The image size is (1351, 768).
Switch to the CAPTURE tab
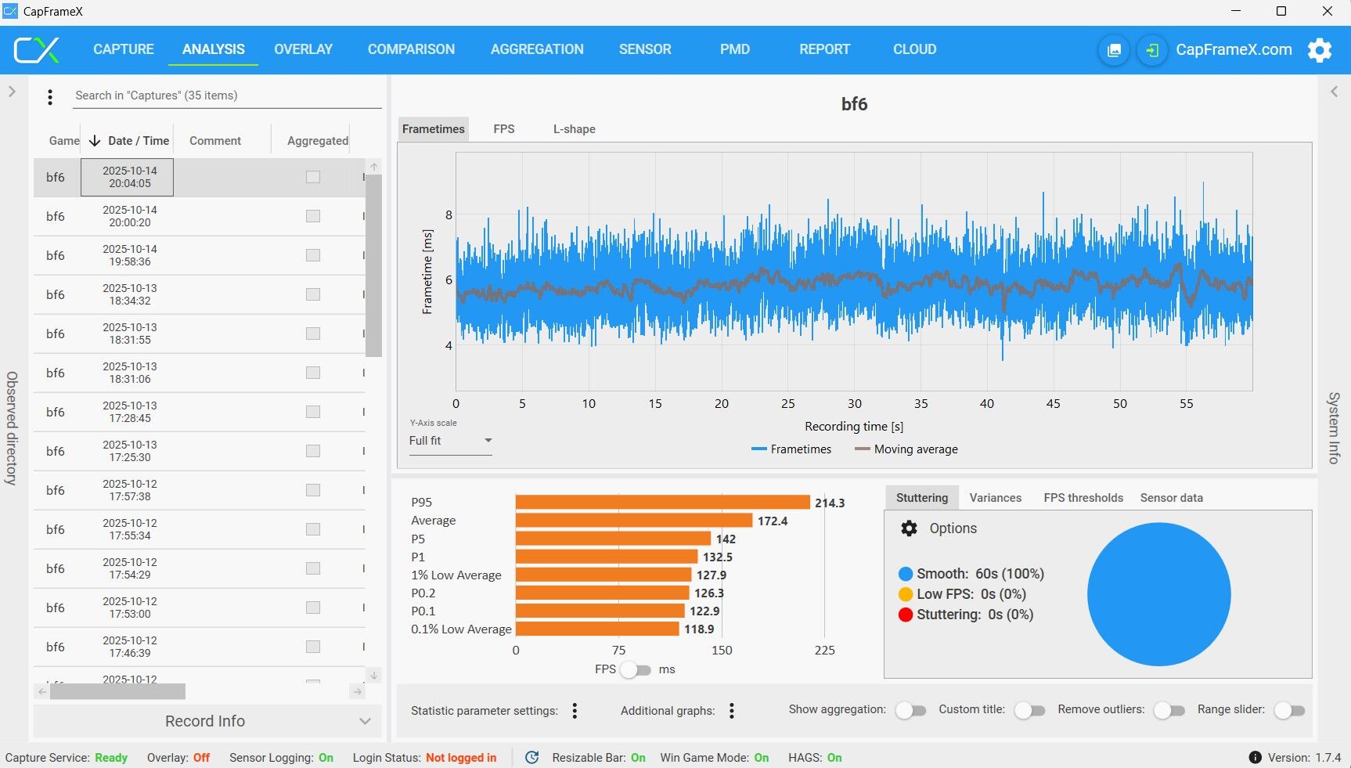coord(124,49)
